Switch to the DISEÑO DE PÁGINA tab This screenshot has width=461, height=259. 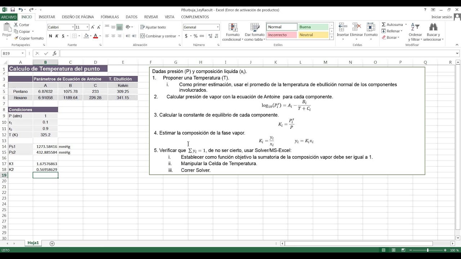(x=78, y=17)
